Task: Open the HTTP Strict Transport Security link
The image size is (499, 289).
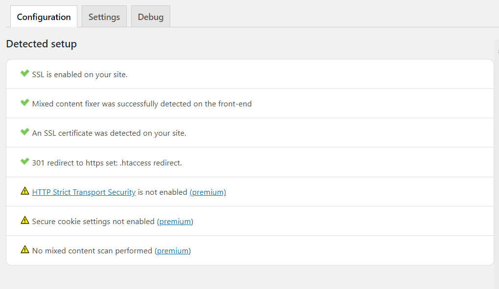Action: pyautogui.click(x=84, y=192)
